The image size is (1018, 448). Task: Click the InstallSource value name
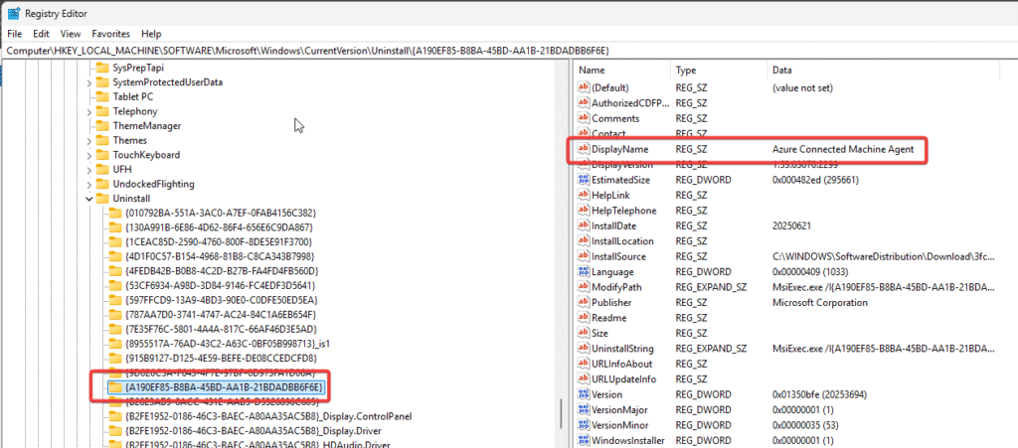pyautogui.click(x=618, y=256)
